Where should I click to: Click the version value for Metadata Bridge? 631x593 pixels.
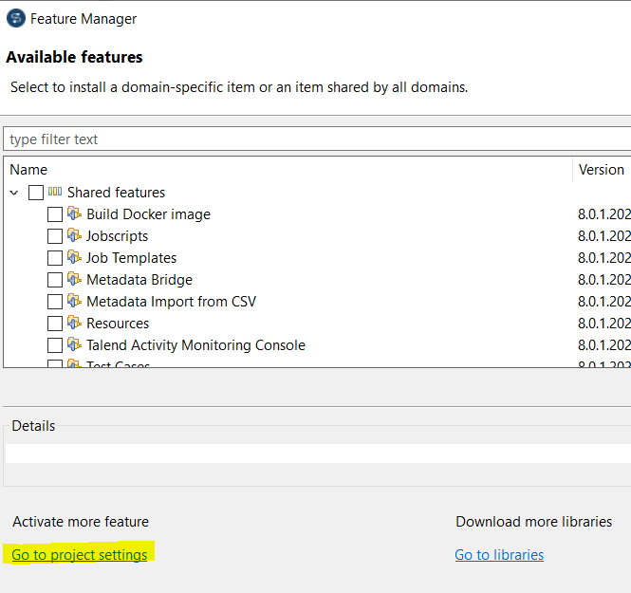(x=604, y=280)
